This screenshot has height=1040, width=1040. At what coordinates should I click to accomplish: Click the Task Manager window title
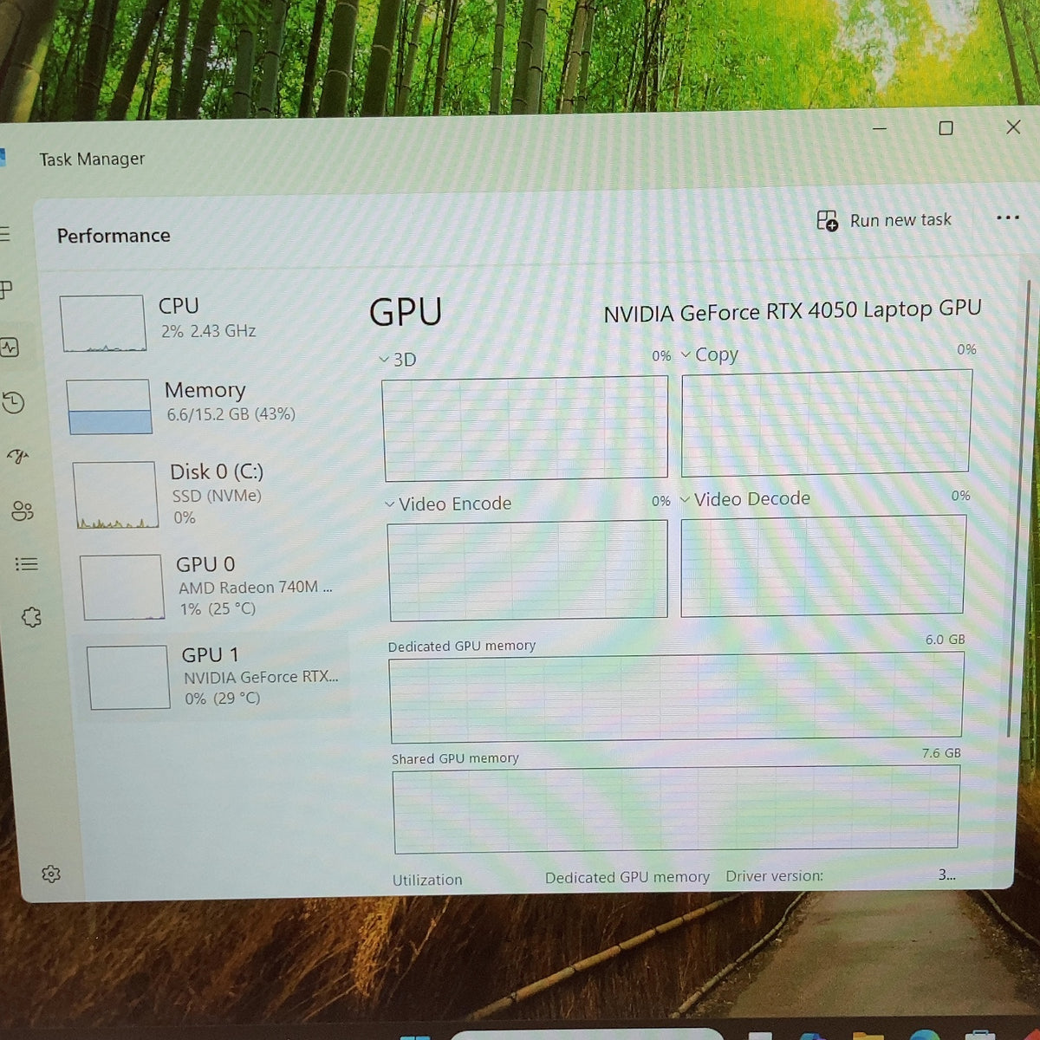pyautogui.click(x=92, y=159)
